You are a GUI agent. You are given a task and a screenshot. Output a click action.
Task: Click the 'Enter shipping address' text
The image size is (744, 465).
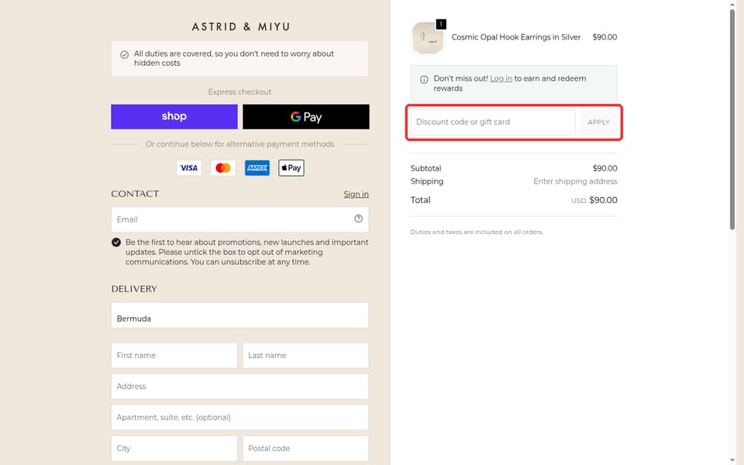575,181
